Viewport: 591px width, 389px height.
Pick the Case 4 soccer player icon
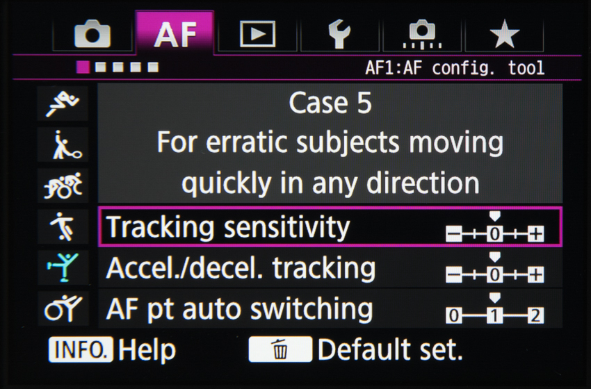[x=63, y=226]
